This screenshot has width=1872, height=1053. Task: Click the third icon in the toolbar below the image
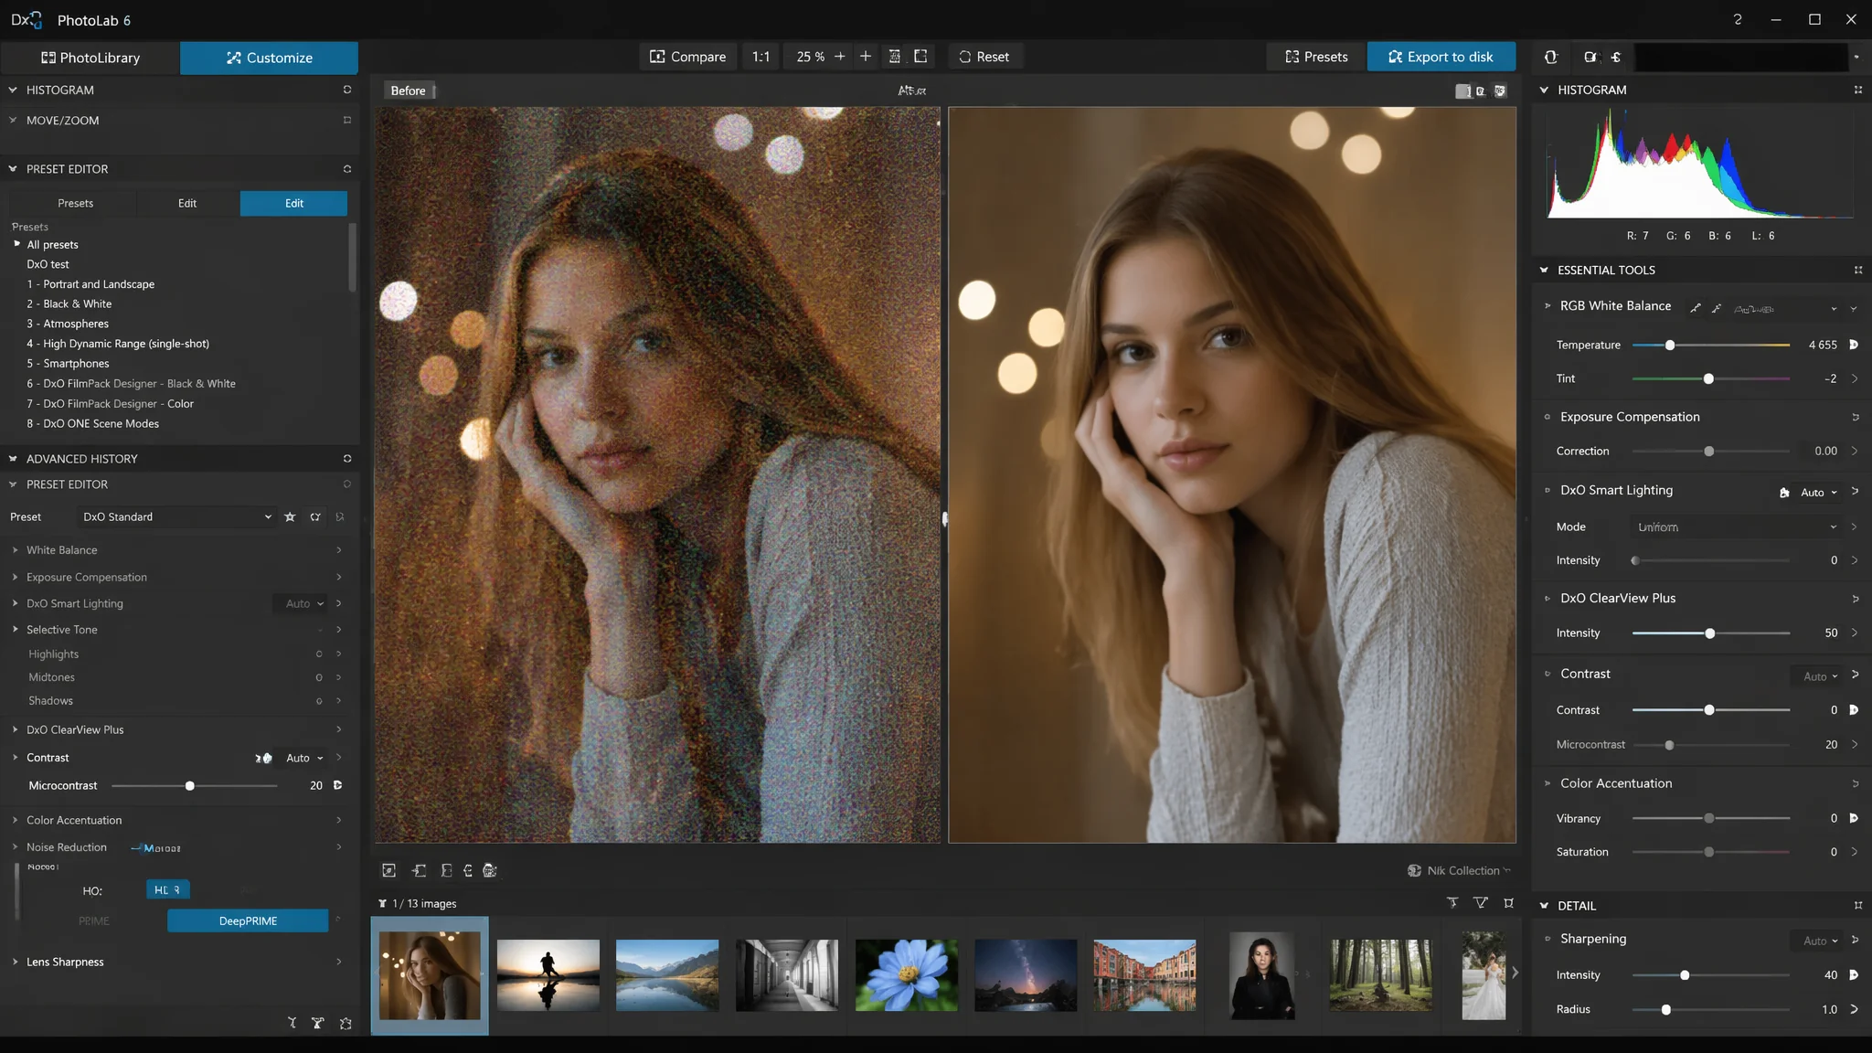pos(446,871)
